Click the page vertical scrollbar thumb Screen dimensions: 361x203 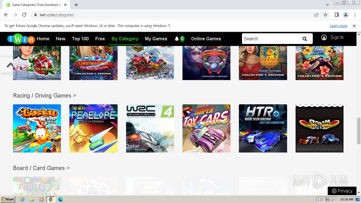(359, 131)
